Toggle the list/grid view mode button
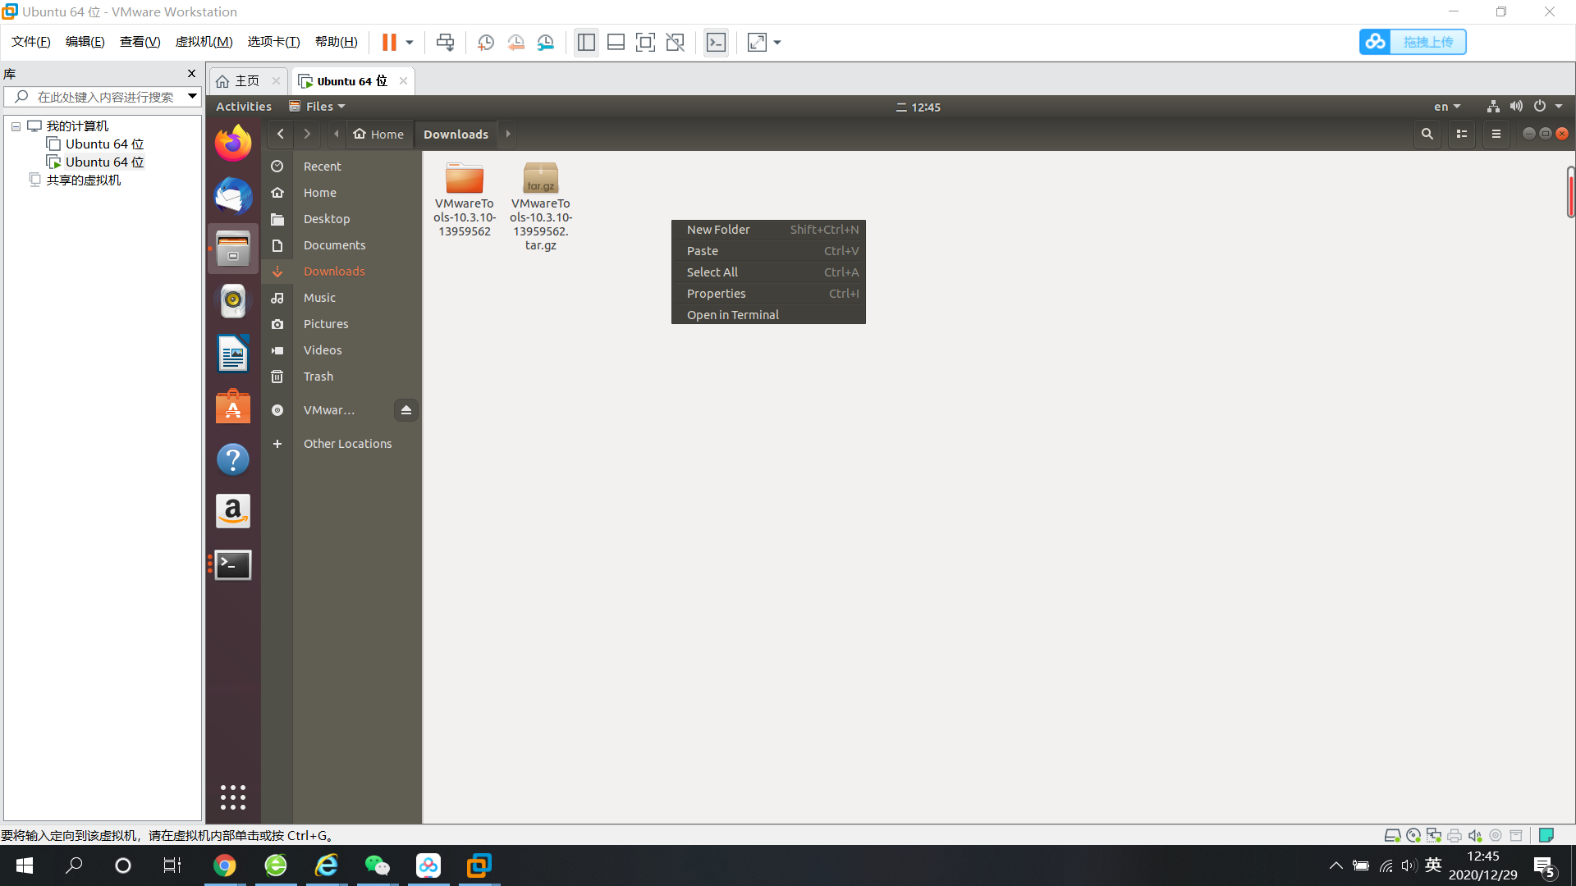Viewport: 1576px width, 886px height. [1462, 134]
